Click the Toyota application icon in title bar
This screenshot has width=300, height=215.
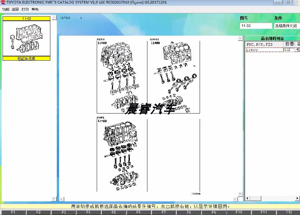click(3, 2)
